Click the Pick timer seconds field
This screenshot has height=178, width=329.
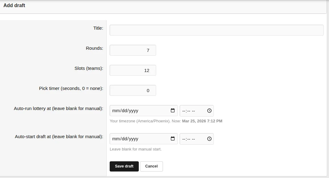pos(133,91)
